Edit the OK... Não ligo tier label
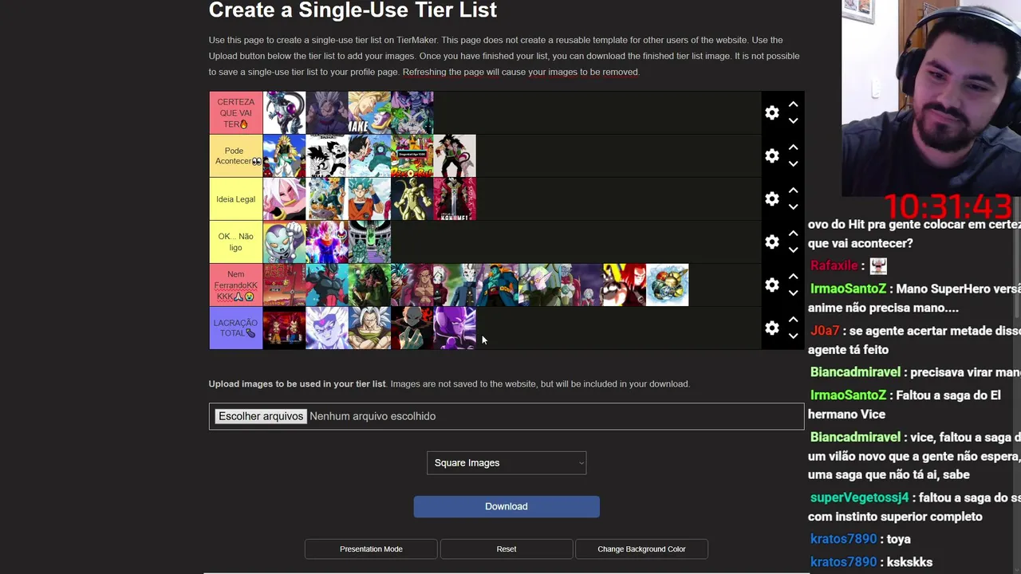The width and height of the screenshot is (1021, 574). (236, 242)
